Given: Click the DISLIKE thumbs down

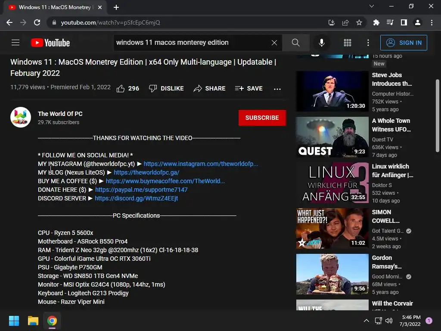Looking at the screenshot, I should pos(166,88).
